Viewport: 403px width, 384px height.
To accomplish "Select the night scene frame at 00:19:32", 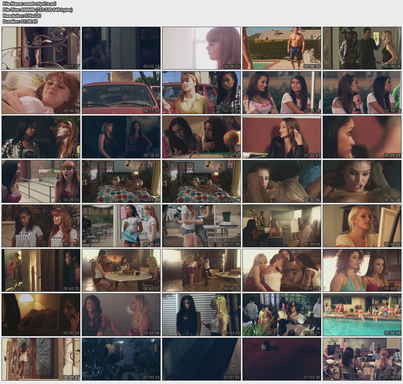I will click(121, 137).
